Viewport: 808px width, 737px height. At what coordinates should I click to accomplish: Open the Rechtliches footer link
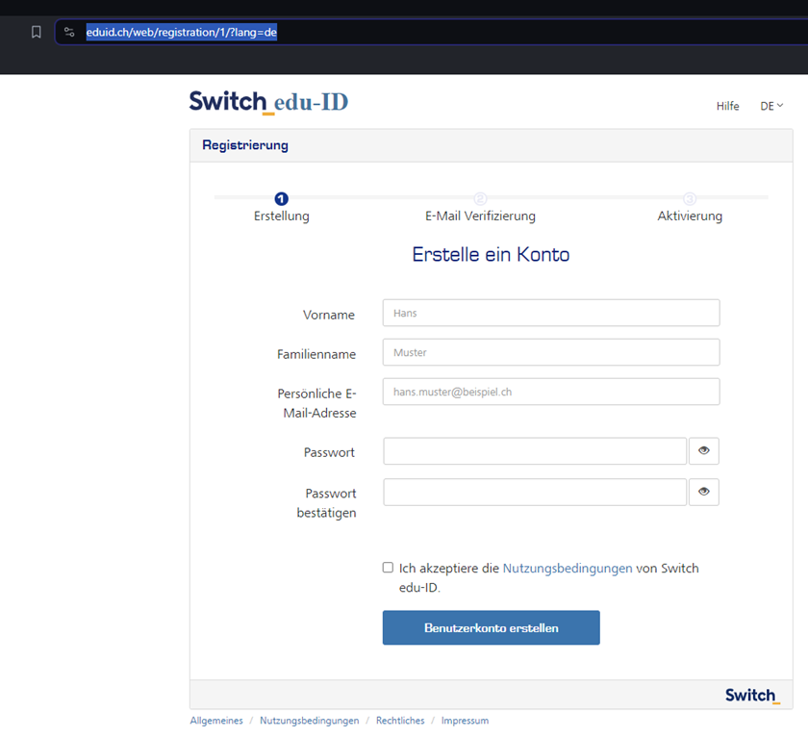(400, 721)
